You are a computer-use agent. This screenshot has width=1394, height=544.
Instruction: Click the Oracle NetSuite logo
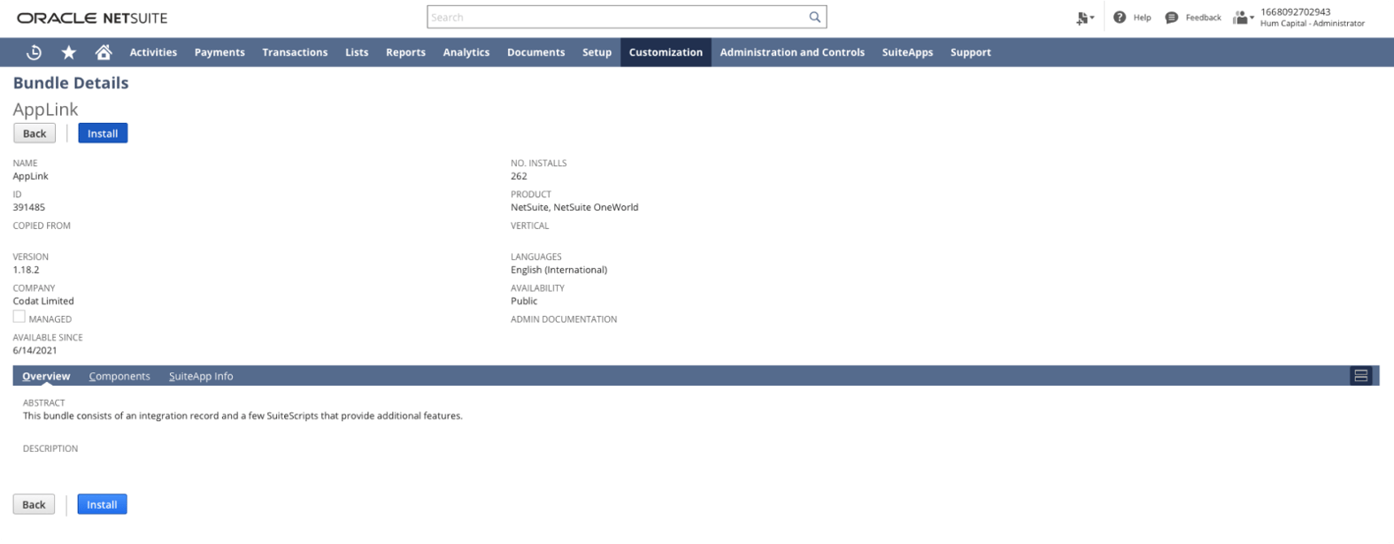[92, 18]
